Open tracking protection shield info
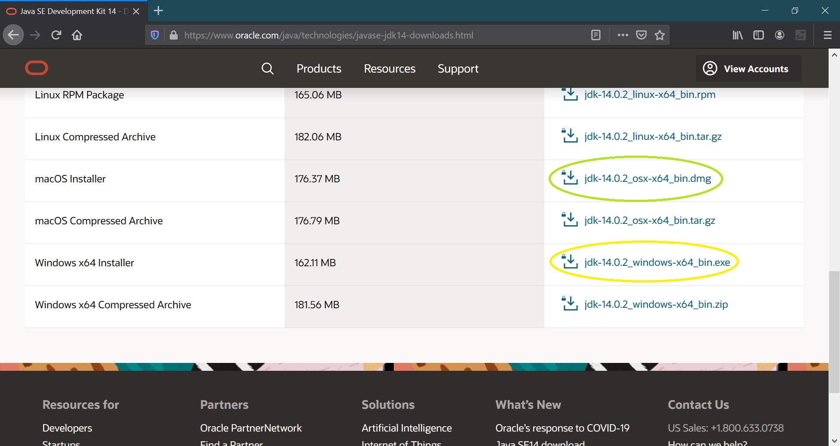The height and width of the screenshot is (446, 840). click(155, 35)
